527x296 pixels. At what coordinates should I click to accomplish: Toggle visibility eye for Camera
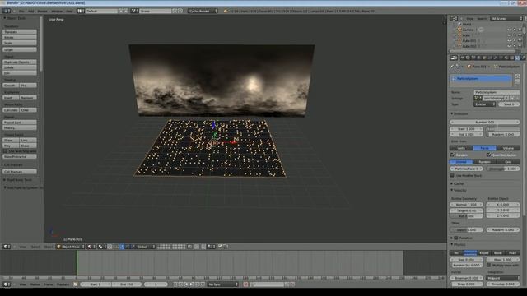point(509,30)
